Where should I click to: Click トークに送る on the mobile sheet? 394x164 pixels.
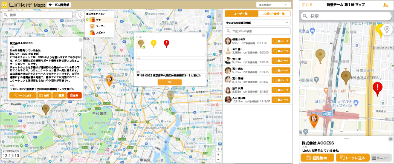click(353, 158)
